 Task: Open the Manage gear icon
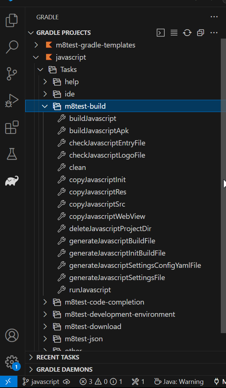pos(12,362)
